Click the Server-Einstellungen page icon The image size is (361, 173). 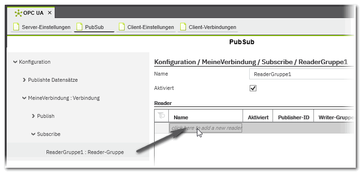(x=16, y=27)
